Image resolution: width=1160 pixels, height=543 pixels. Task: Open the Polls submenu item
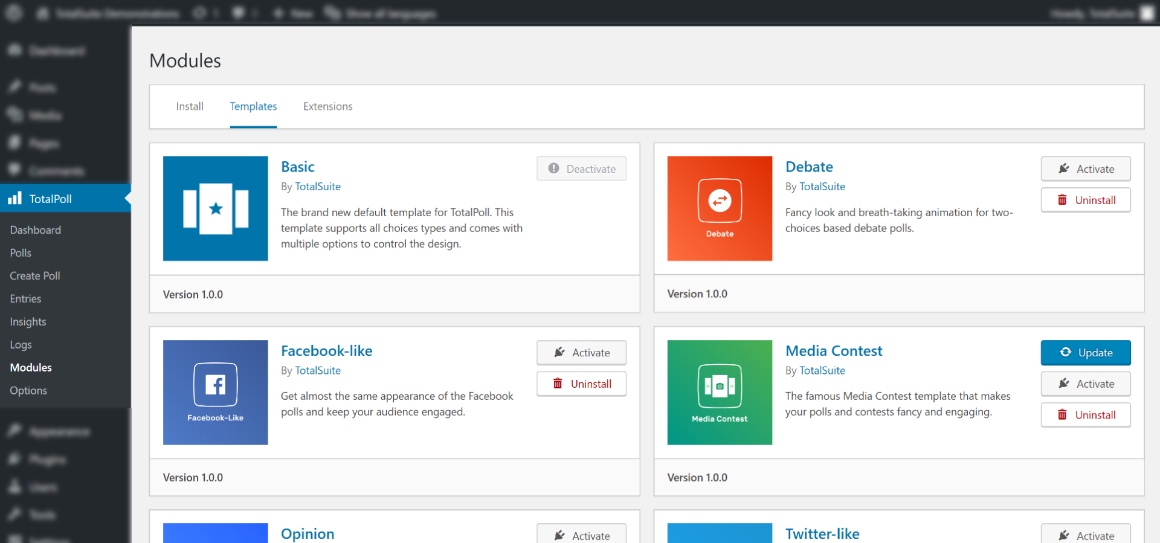(21, 253)
